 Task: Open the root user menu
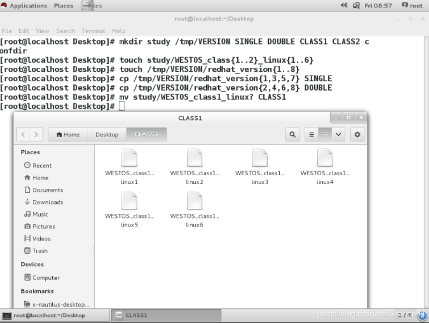click(412, 5)
